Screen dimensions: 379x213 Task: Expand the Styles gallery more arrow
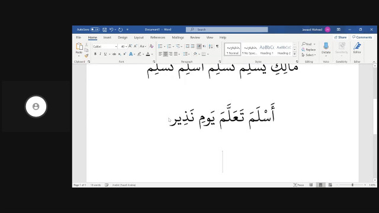(295, 54)
